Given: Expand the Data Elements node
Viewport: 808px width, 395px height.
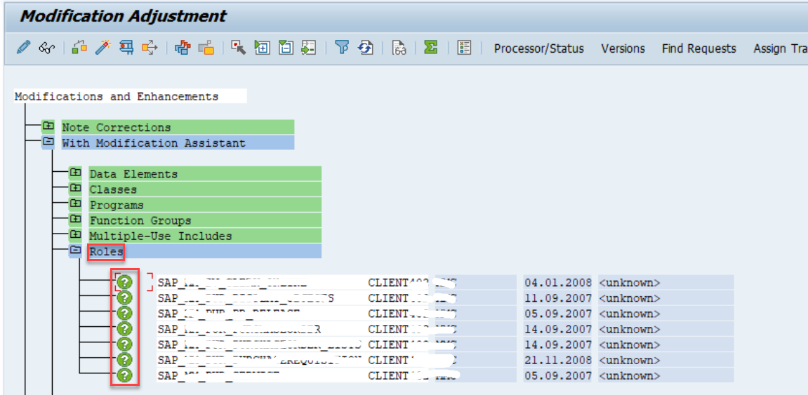Looking at the screenshot, I should tap(75, 173).
